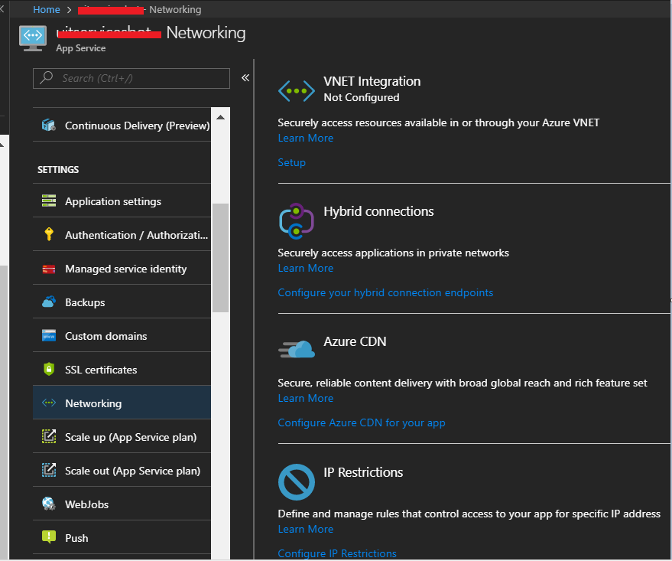Open Scale up (App Service plan) item
The height and width of the screenshot is (561, 672).
122,436
